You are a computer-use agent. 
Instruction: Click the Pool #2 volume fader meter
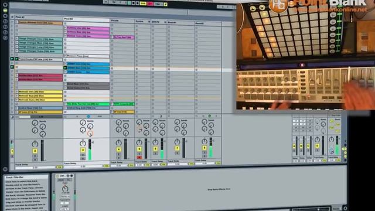pyautogui.click(x=90, y=150)
